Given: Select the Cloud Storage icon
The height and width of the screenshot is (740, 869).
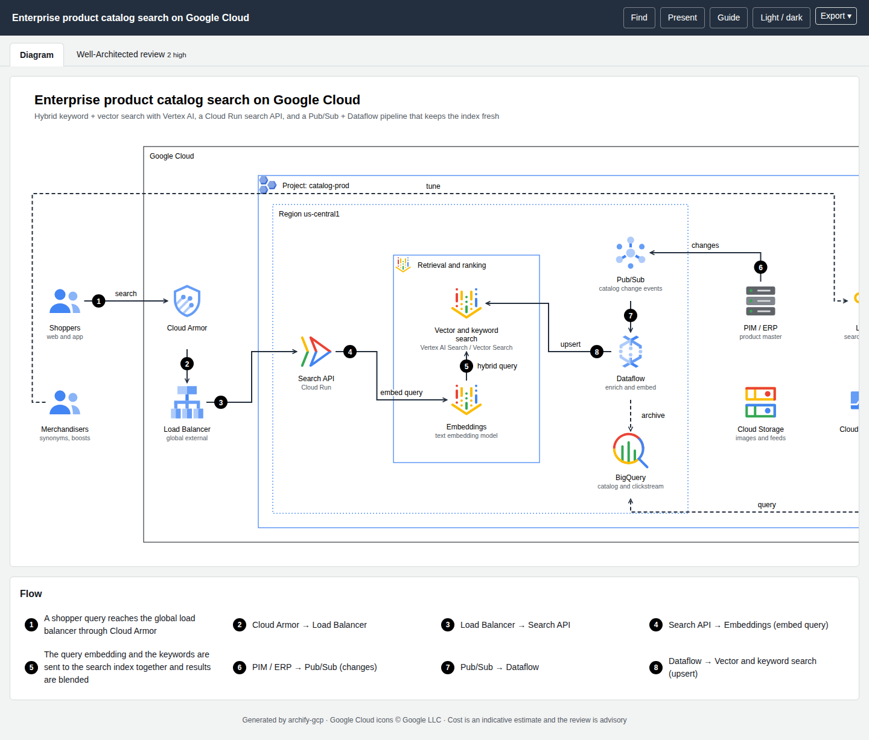Looking at the screenshot, I should (x=760, y=402).
